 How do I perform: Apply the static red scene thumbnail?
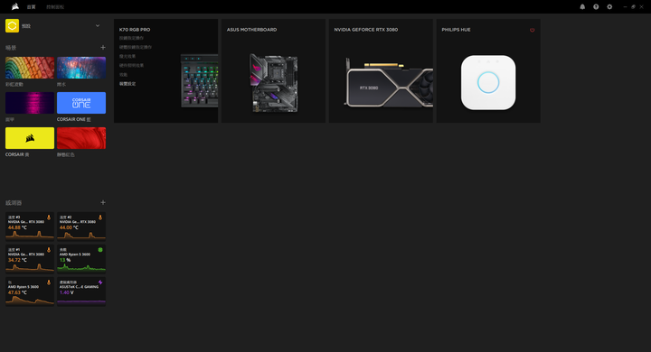(x=81, y=138)
